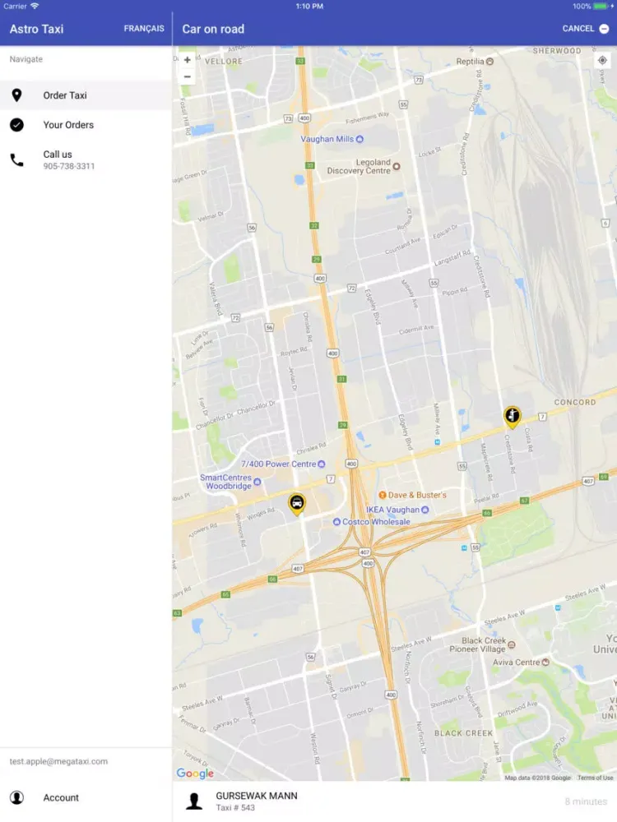Select the SmartCentres Woodbridge label
Screen dimensions: 617x822
click(x=230, y=481)
